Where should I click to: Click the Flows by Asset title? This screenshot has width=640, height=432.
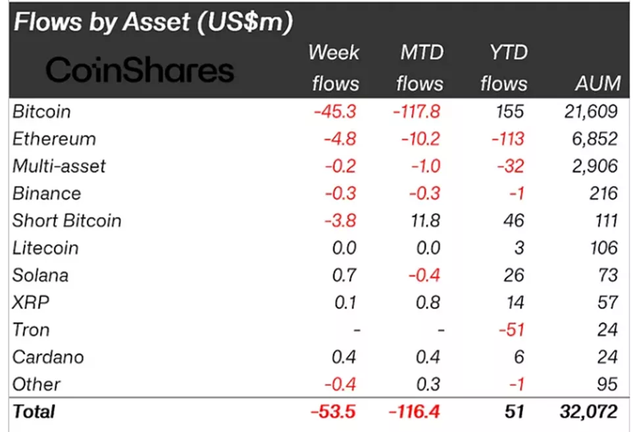click(152, 23)
